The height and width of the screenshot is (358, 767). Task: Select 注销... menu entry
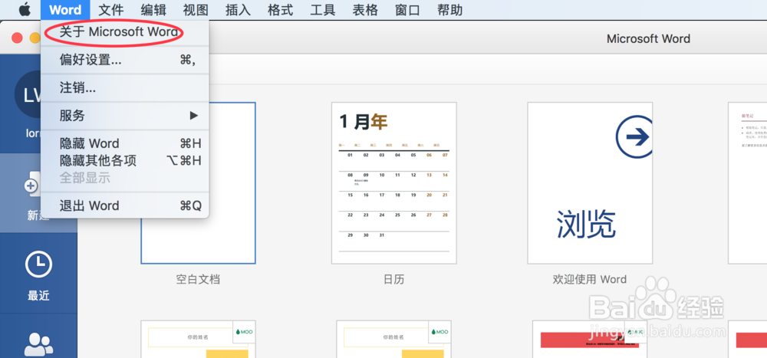click(125, 88)
